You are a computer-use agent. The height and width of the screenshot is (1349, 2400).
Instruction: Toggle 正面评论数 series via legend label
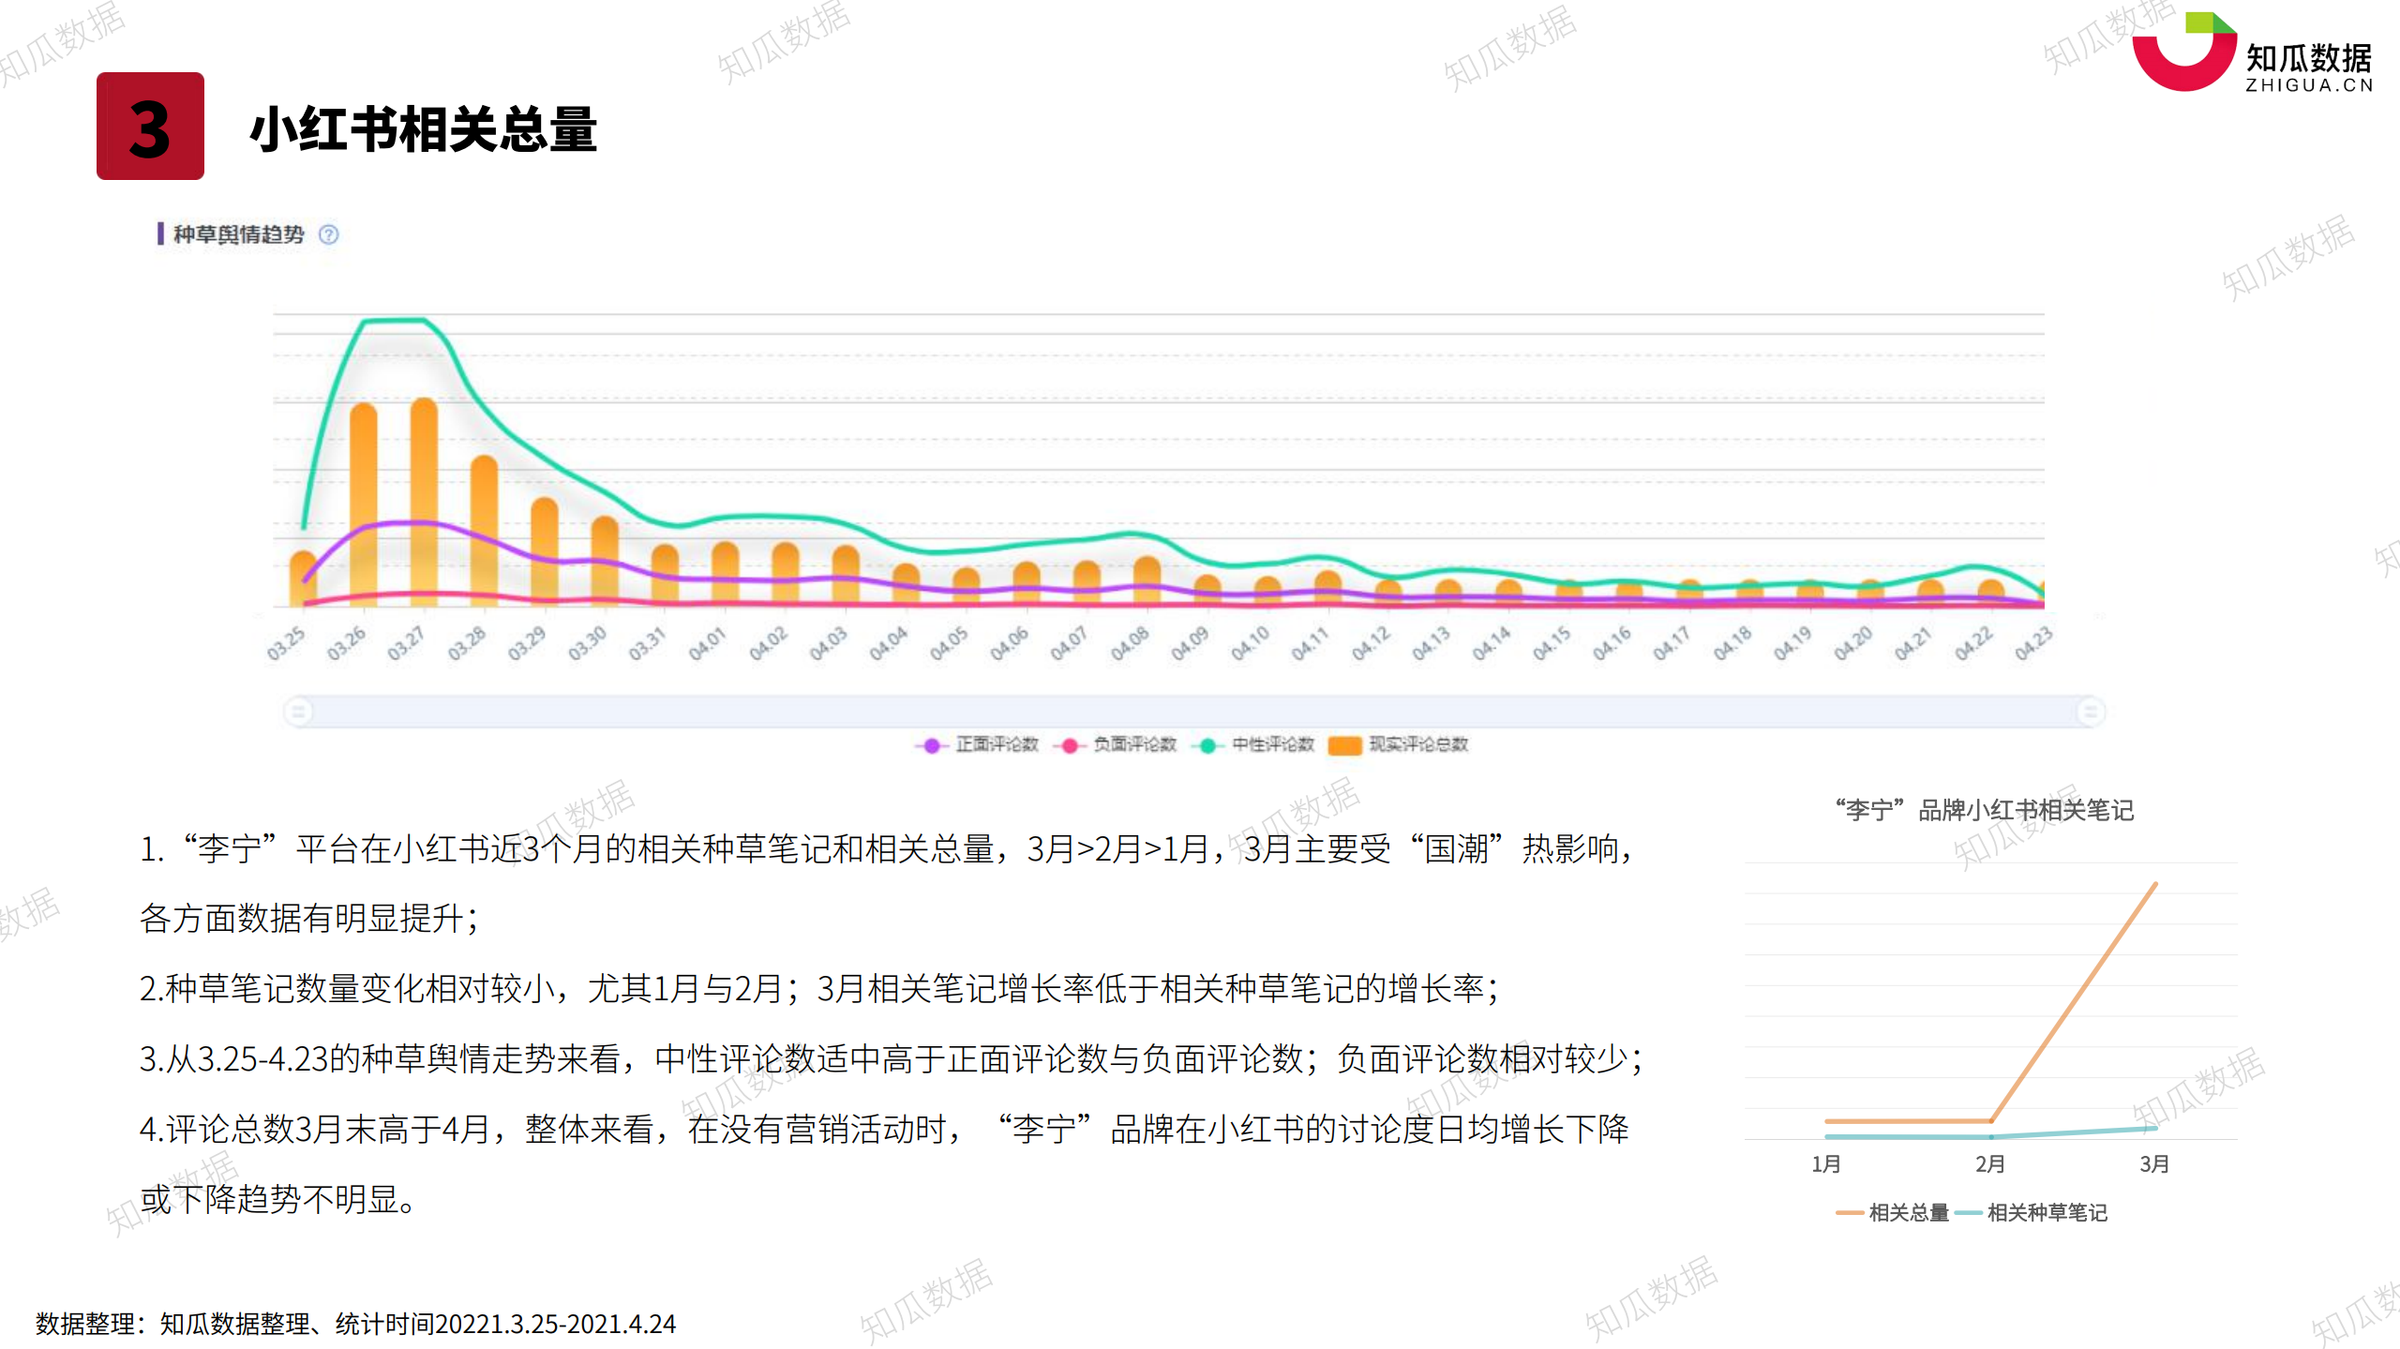997,744
